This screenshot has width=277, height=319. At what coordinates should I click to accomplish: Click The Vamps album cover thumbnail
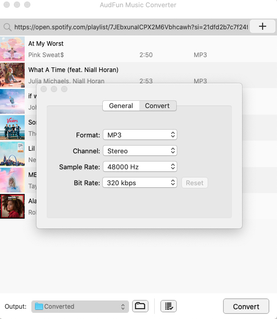click(x=12, y=128)
